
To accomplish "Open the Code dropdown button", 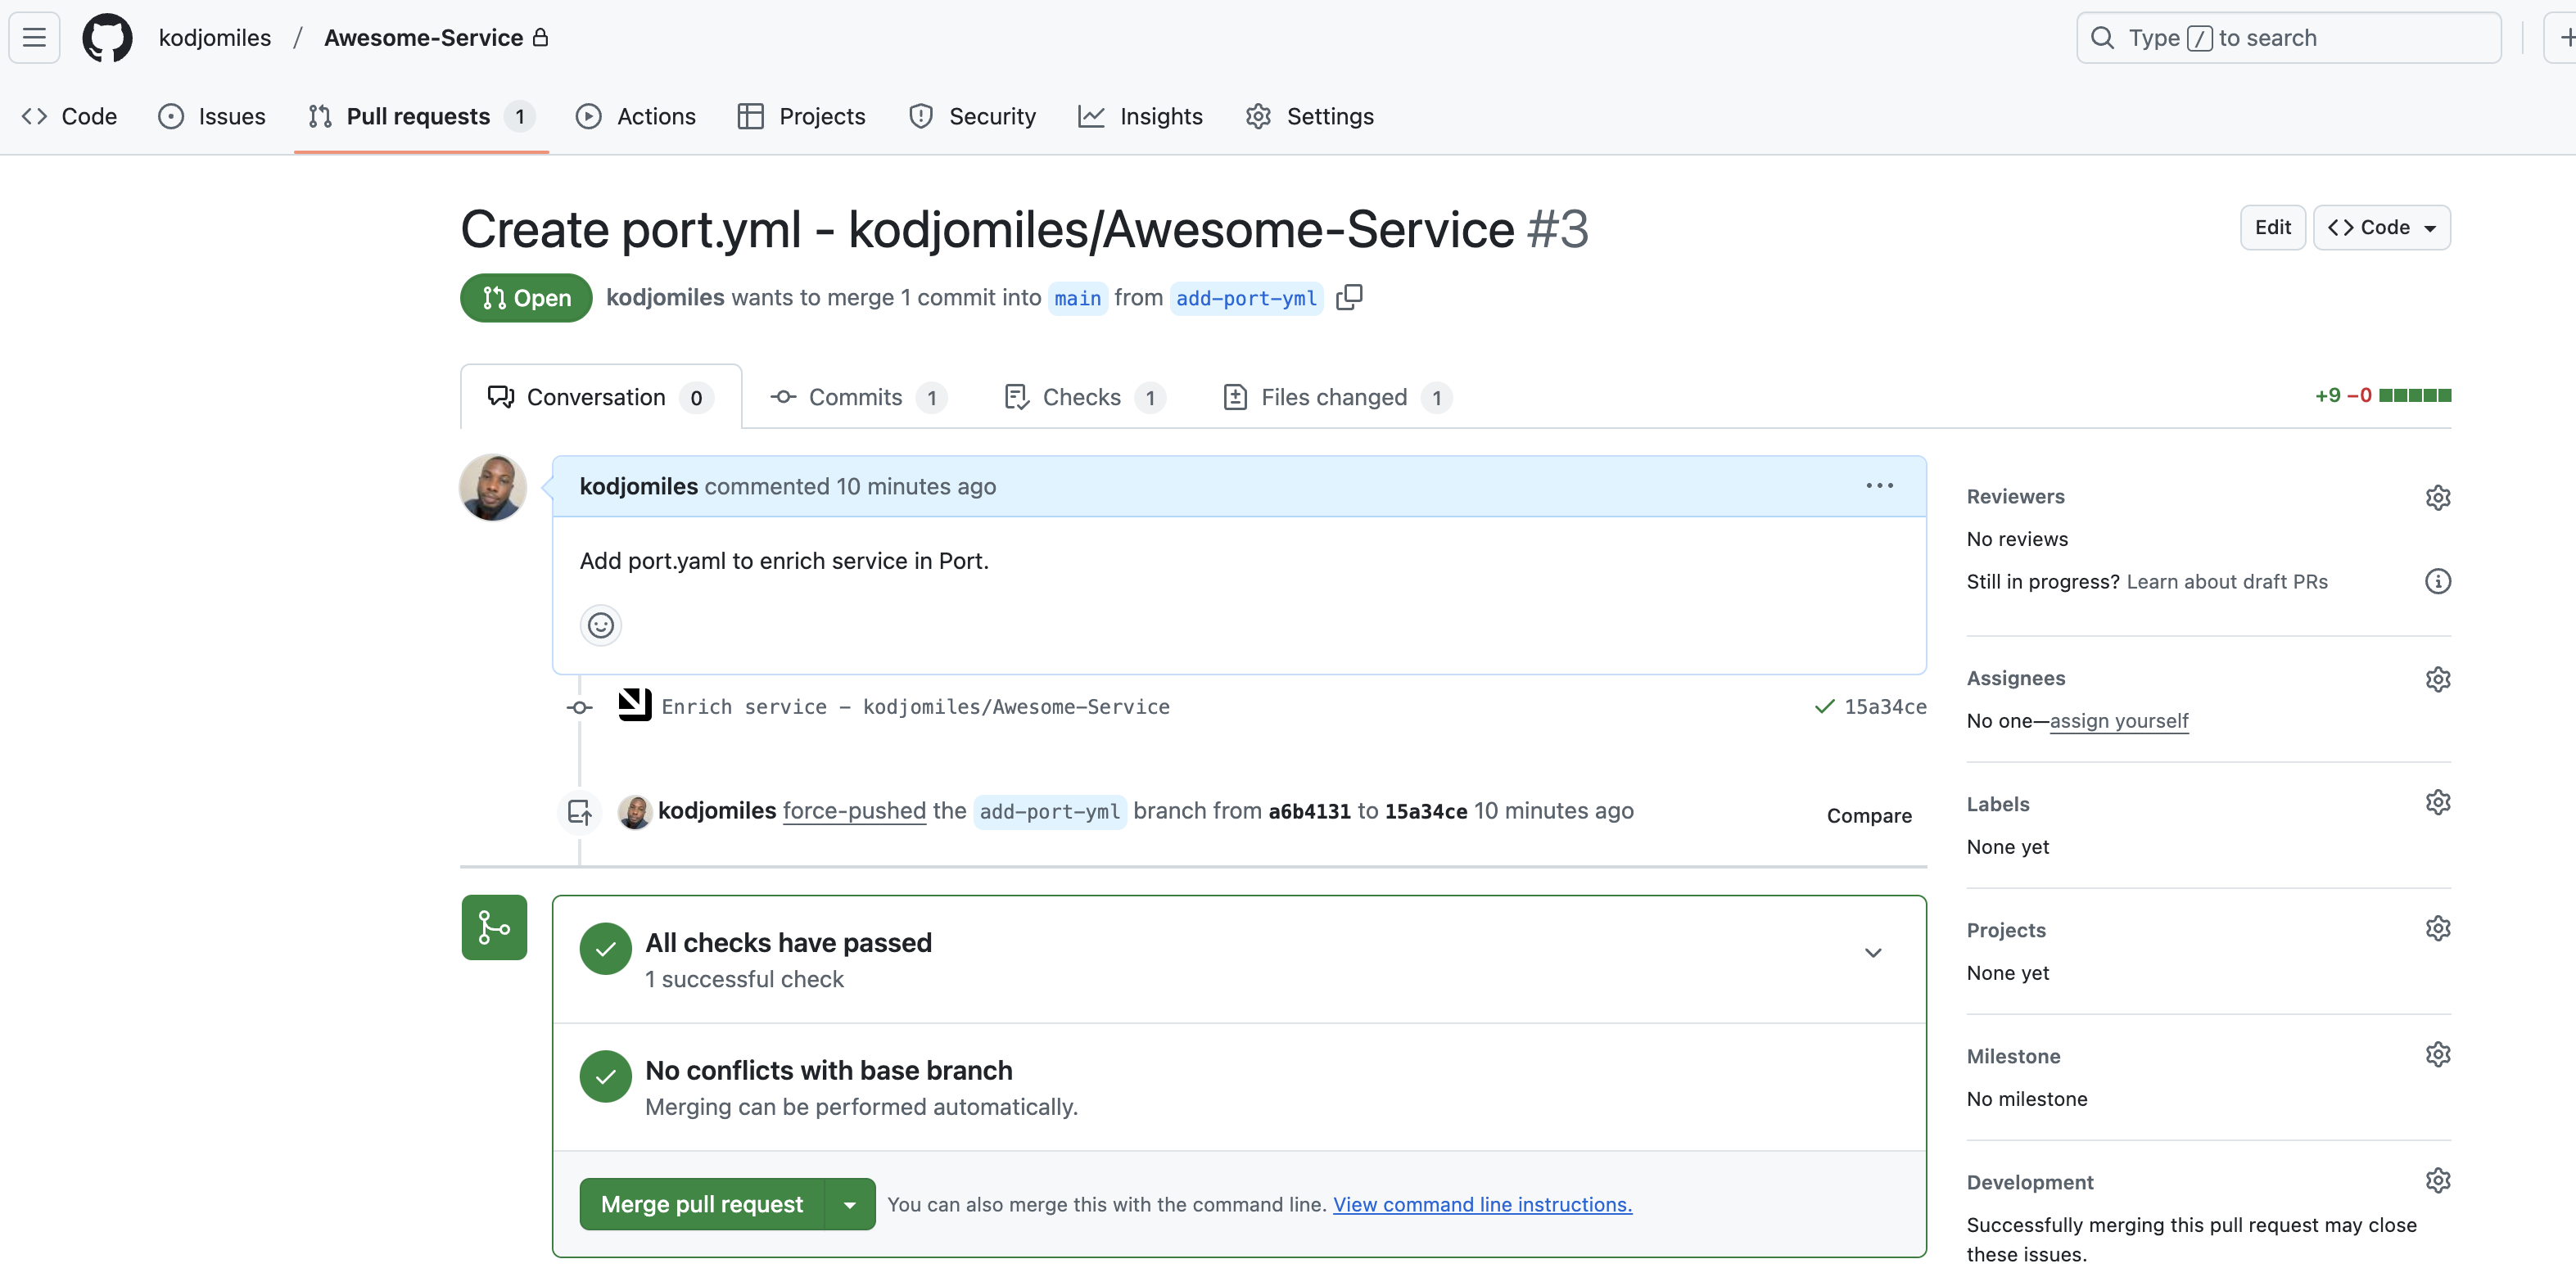I will tap(2381, 228).
